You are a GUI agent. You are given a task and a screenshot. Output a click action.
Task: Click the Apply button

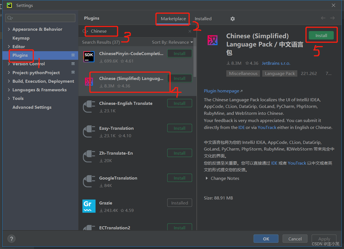pos(324,239)
